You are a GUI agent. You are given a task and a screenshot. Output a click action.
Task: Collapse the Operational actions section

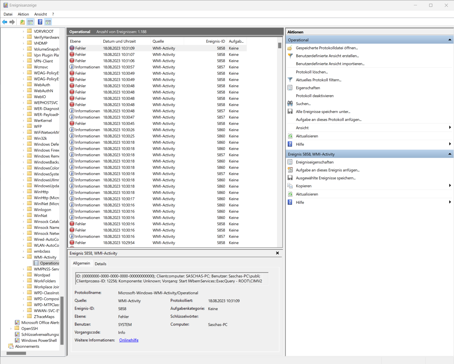coord(450,40)
